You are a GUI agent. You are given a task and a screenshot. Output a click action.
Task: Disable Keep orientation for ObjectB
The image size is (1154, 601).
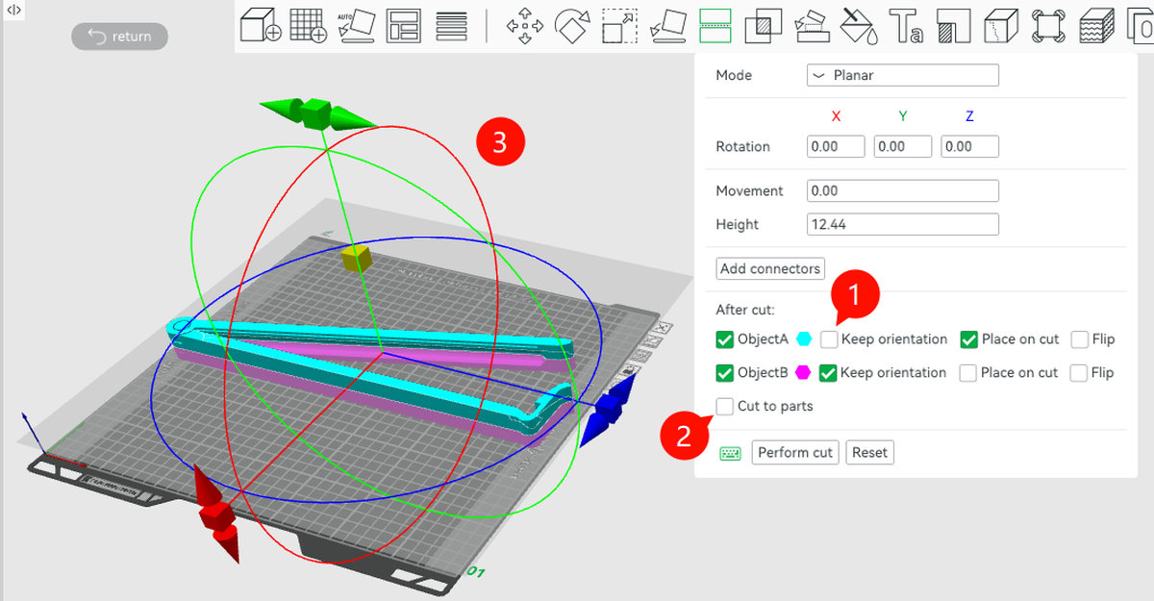coord(829,372)
